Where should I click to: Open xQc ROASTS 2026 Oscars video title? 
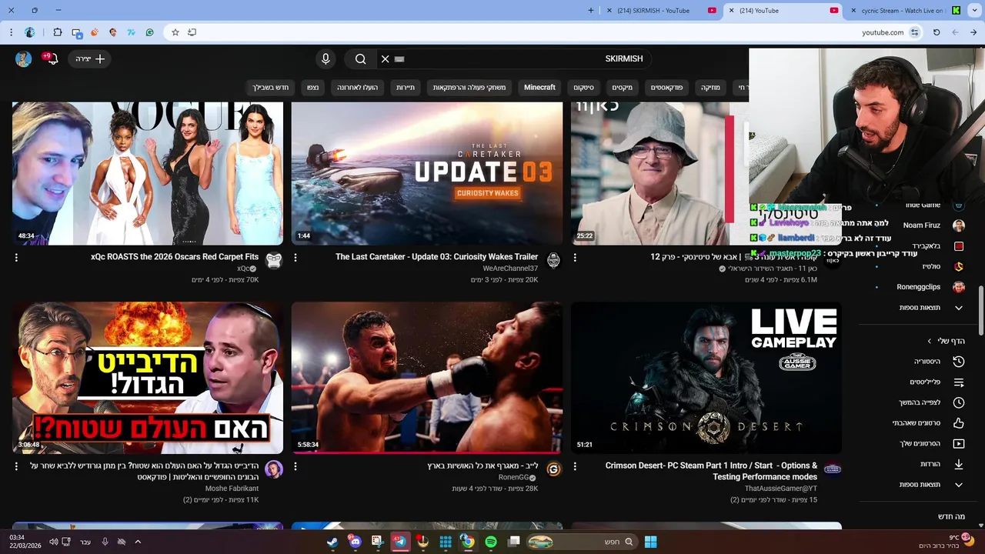click(x=175, y=257)
